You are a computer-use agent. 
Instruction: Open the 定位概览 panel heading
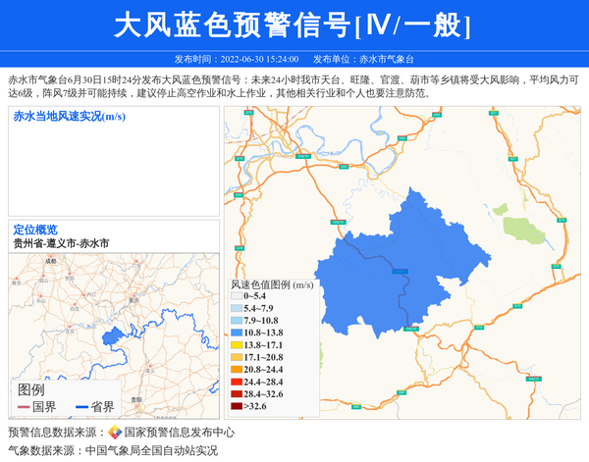pos(35,230)
